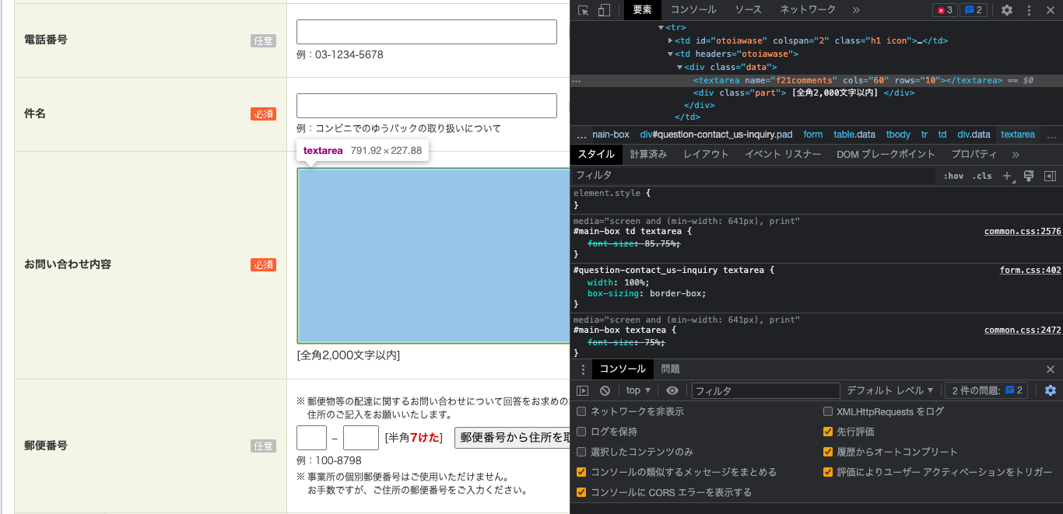Image resolution: width=1063 pixels, height=514 pixels.
Task: Open the blue issues badge
Action: coord(972,9)
